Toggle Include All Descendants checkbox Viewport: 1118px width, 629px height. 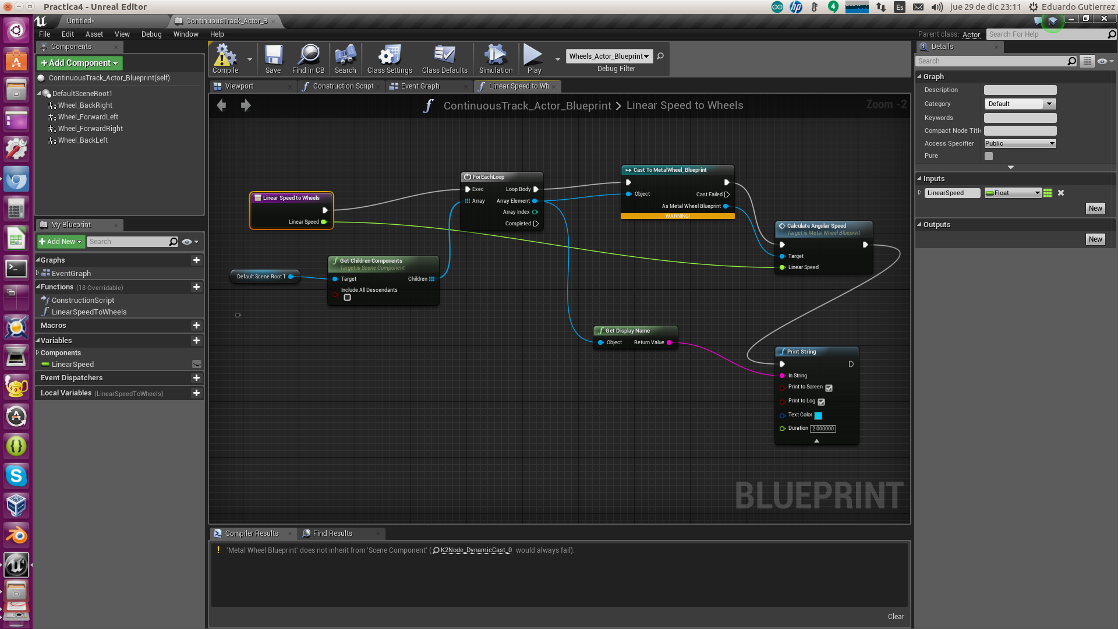point(347,298)
